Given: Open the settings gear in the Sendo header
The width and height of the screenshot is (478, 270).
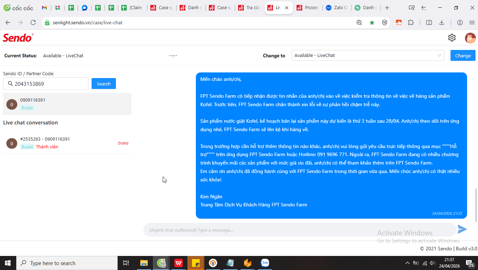Looking at the screenshot, I should (452, 38).
